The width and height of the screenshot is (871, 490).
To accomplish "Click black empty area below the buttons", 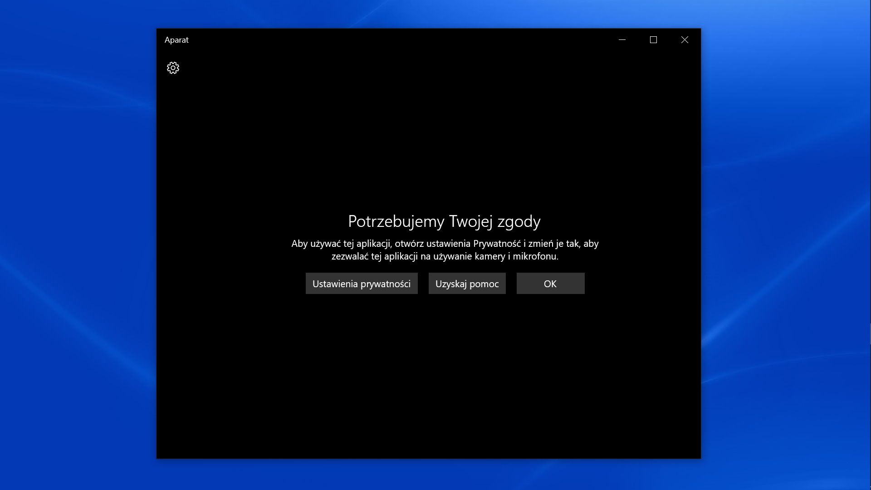I will [x=429, y=377].
